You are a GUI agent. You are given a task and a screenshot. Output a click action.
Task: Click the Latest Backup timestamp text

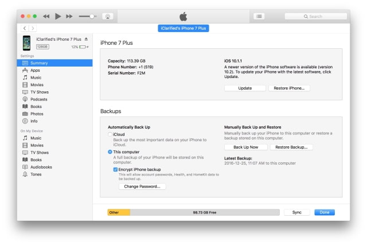coord(260,164)
